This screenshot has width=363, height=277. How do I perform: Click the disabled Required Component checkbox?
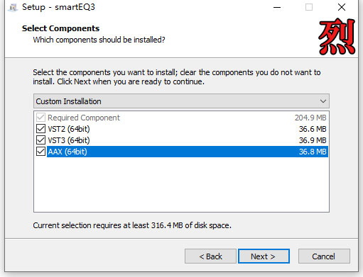(40, 118)
